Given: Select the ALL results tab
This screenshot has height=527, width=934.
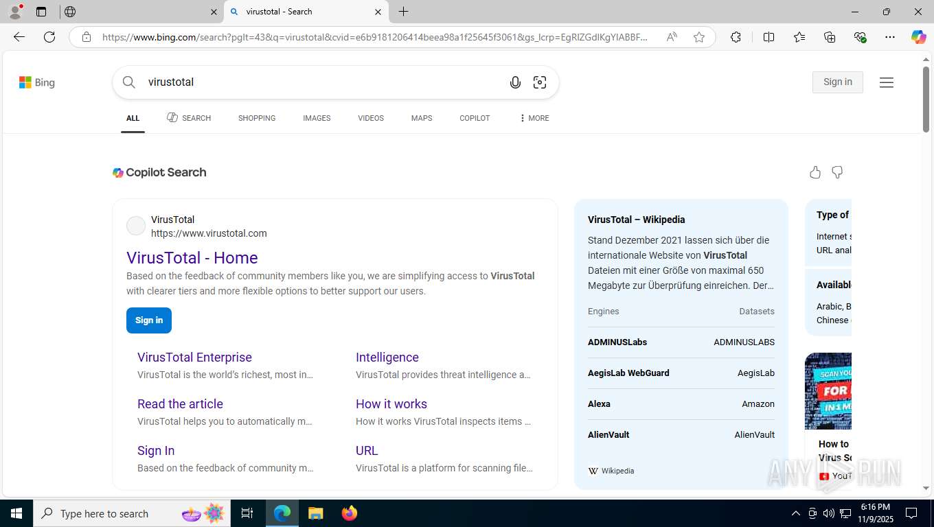Looking at the screenshot, I should [133, 118].
